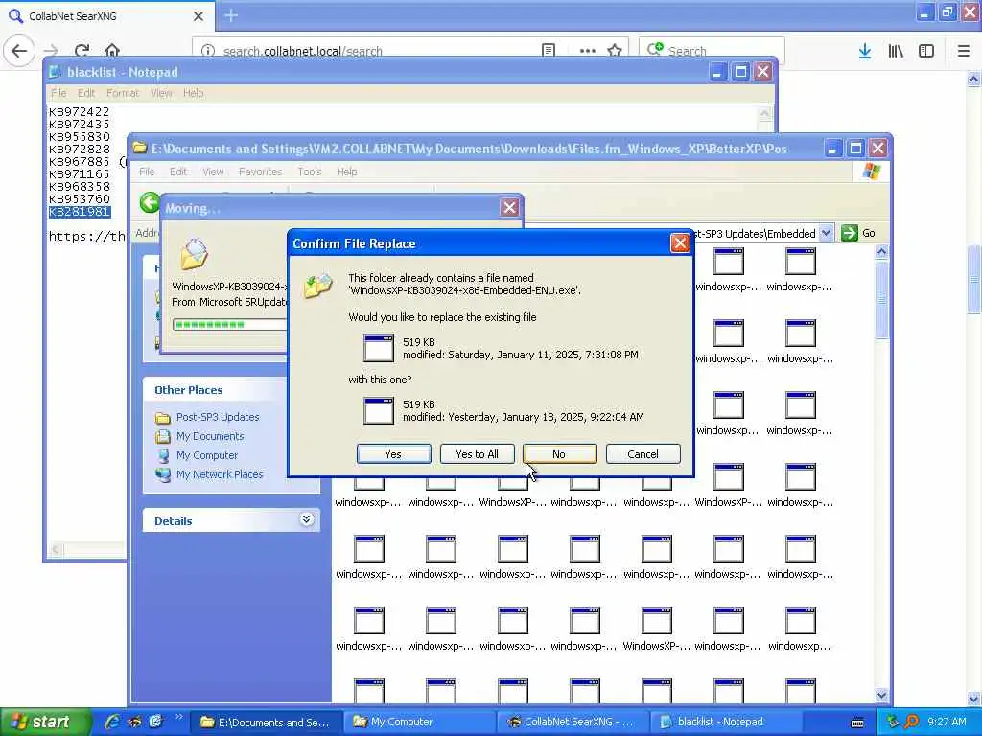
Task: Click the moving progress bar
Action: (x=230, y=324)
